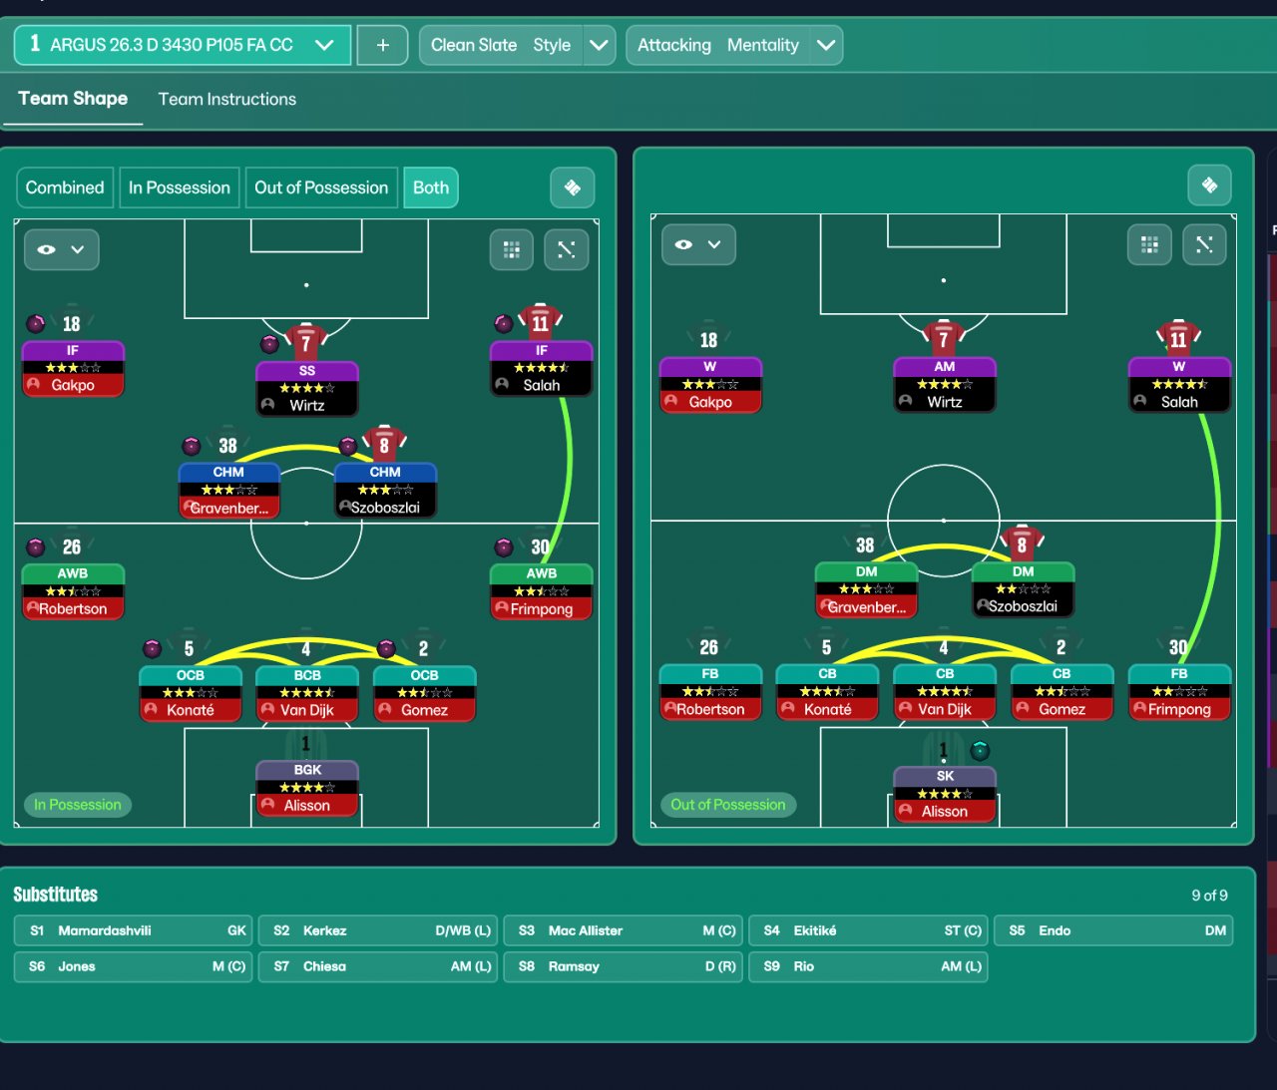This screenshot has height=1090, width=1277.
Task: Select Konaté OCB role card
Action: (x=191, y=694)
